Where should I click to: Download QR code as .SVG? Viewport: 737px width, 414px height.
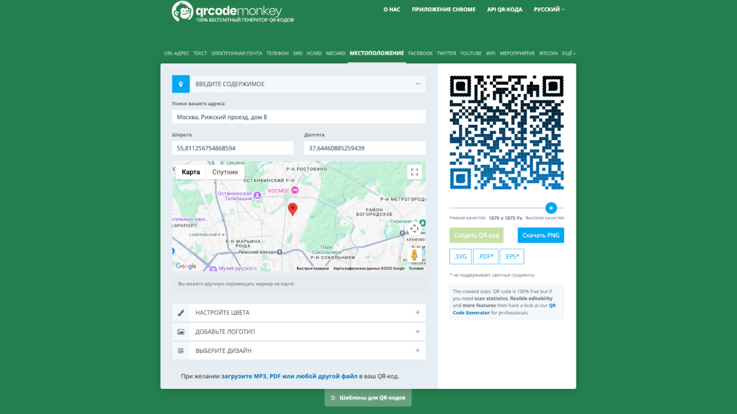click(460, 257)
